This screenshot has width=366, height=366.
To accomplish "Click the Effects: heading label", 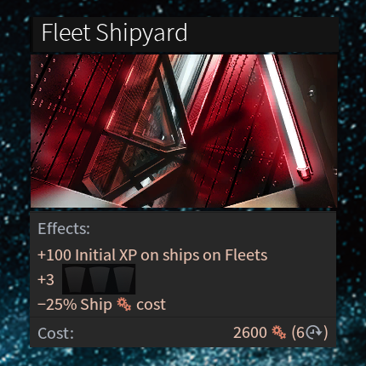I will click(x=64, y=228).
